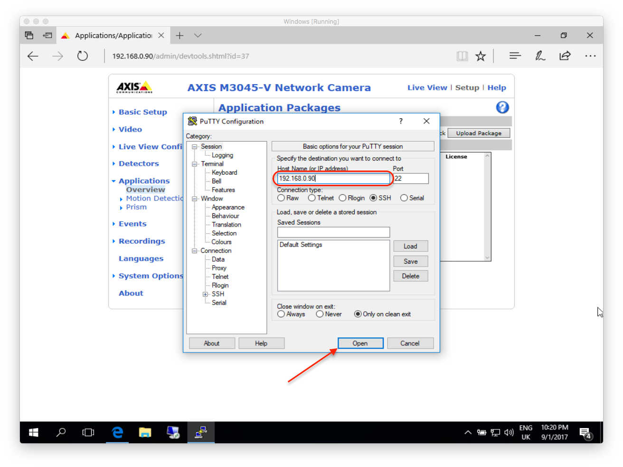Open the Action Center notifications icon
Image resolution: width=623 pixels, height=467 pixels.
[x=586, y=433]
